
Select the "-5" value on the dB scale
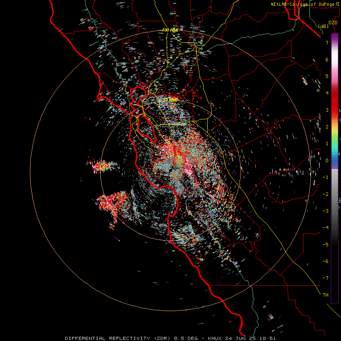coord(325,245)
